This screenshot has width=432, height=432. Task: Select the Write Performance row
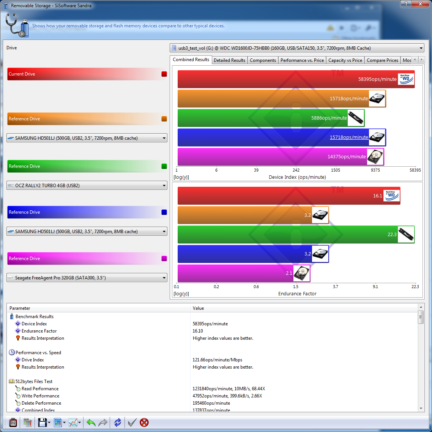213,396
